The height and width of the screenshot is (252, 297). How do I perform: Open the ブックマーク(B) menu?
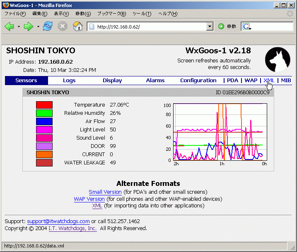tap(112, 14)
